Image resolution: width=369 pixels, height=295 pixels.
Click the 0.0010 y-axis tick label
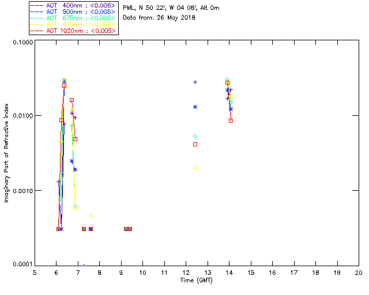point(23,191)
